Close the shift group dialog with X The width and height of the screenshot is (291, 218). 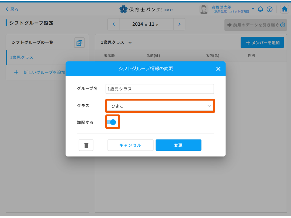point(218,69)
